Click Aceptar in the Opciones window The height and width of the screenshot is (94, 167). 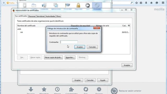77,80
